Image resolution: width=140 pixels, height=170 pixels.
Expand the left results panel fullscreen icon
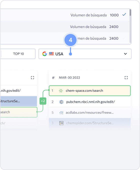32,78
